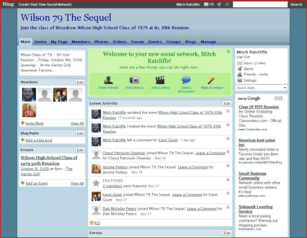Click the Alerts megaphone icon in the sidebar
This screenshot has height=238, width=307.
[240, 69]
